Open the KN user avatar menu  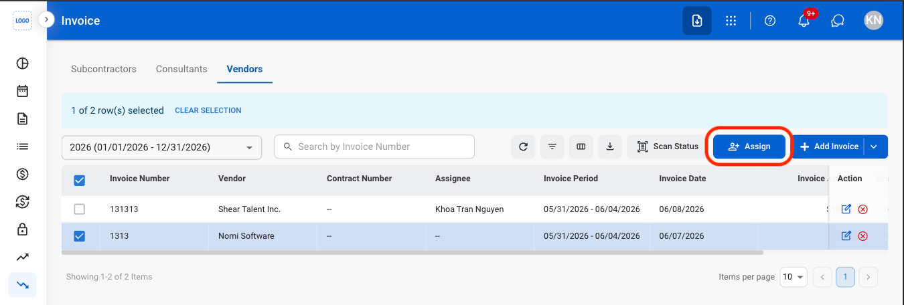tap(873, 21)
